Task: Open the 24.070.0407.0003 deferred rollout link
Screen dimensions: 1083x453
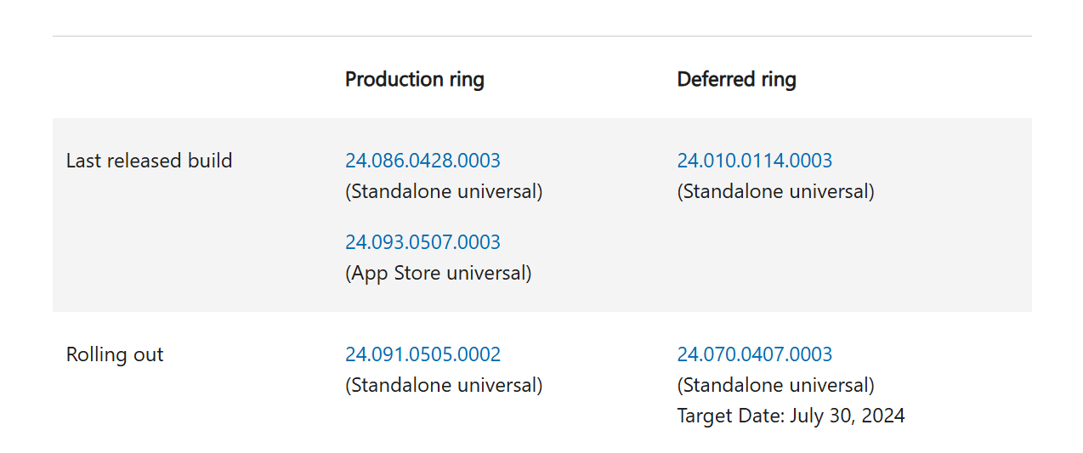Action: click(754, 354)
